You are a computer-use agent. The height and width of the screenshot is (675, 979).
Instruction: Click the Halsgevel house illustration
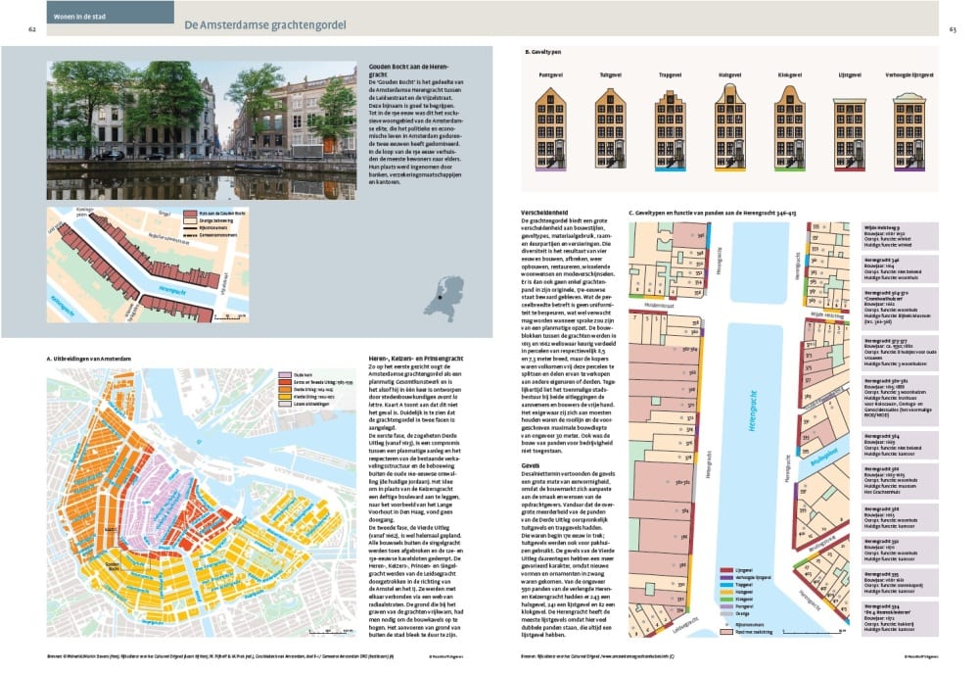click(x=730, y=127)
